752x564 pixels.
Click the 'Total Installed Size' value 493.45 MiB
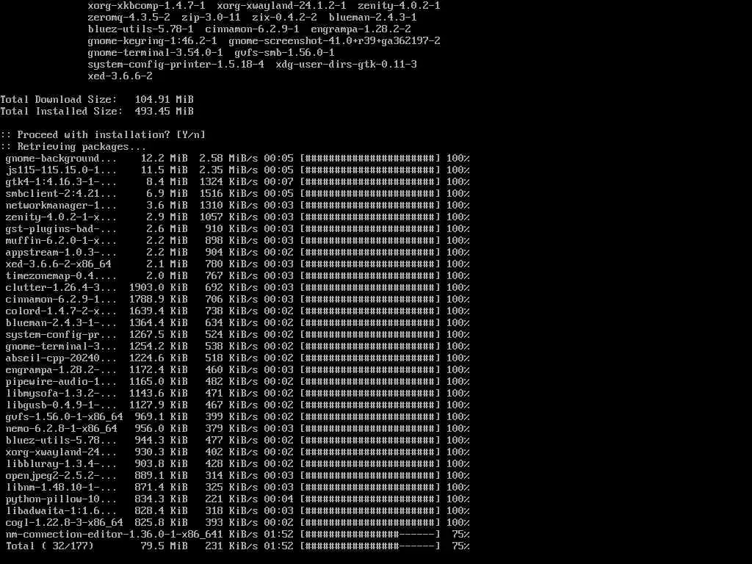click(164, 112)
